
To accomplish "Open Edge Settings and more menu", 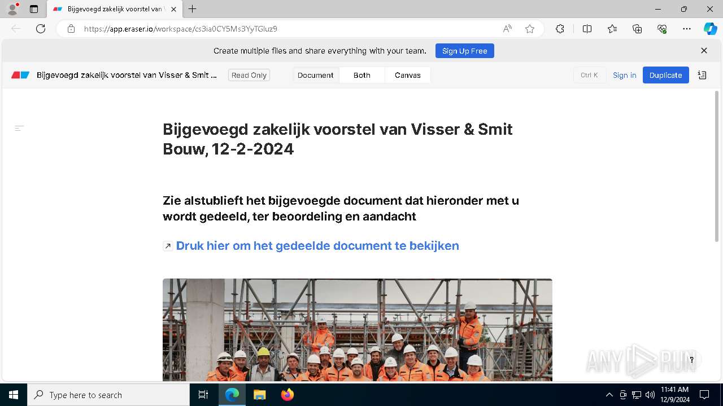I will [x=687, y=29].
